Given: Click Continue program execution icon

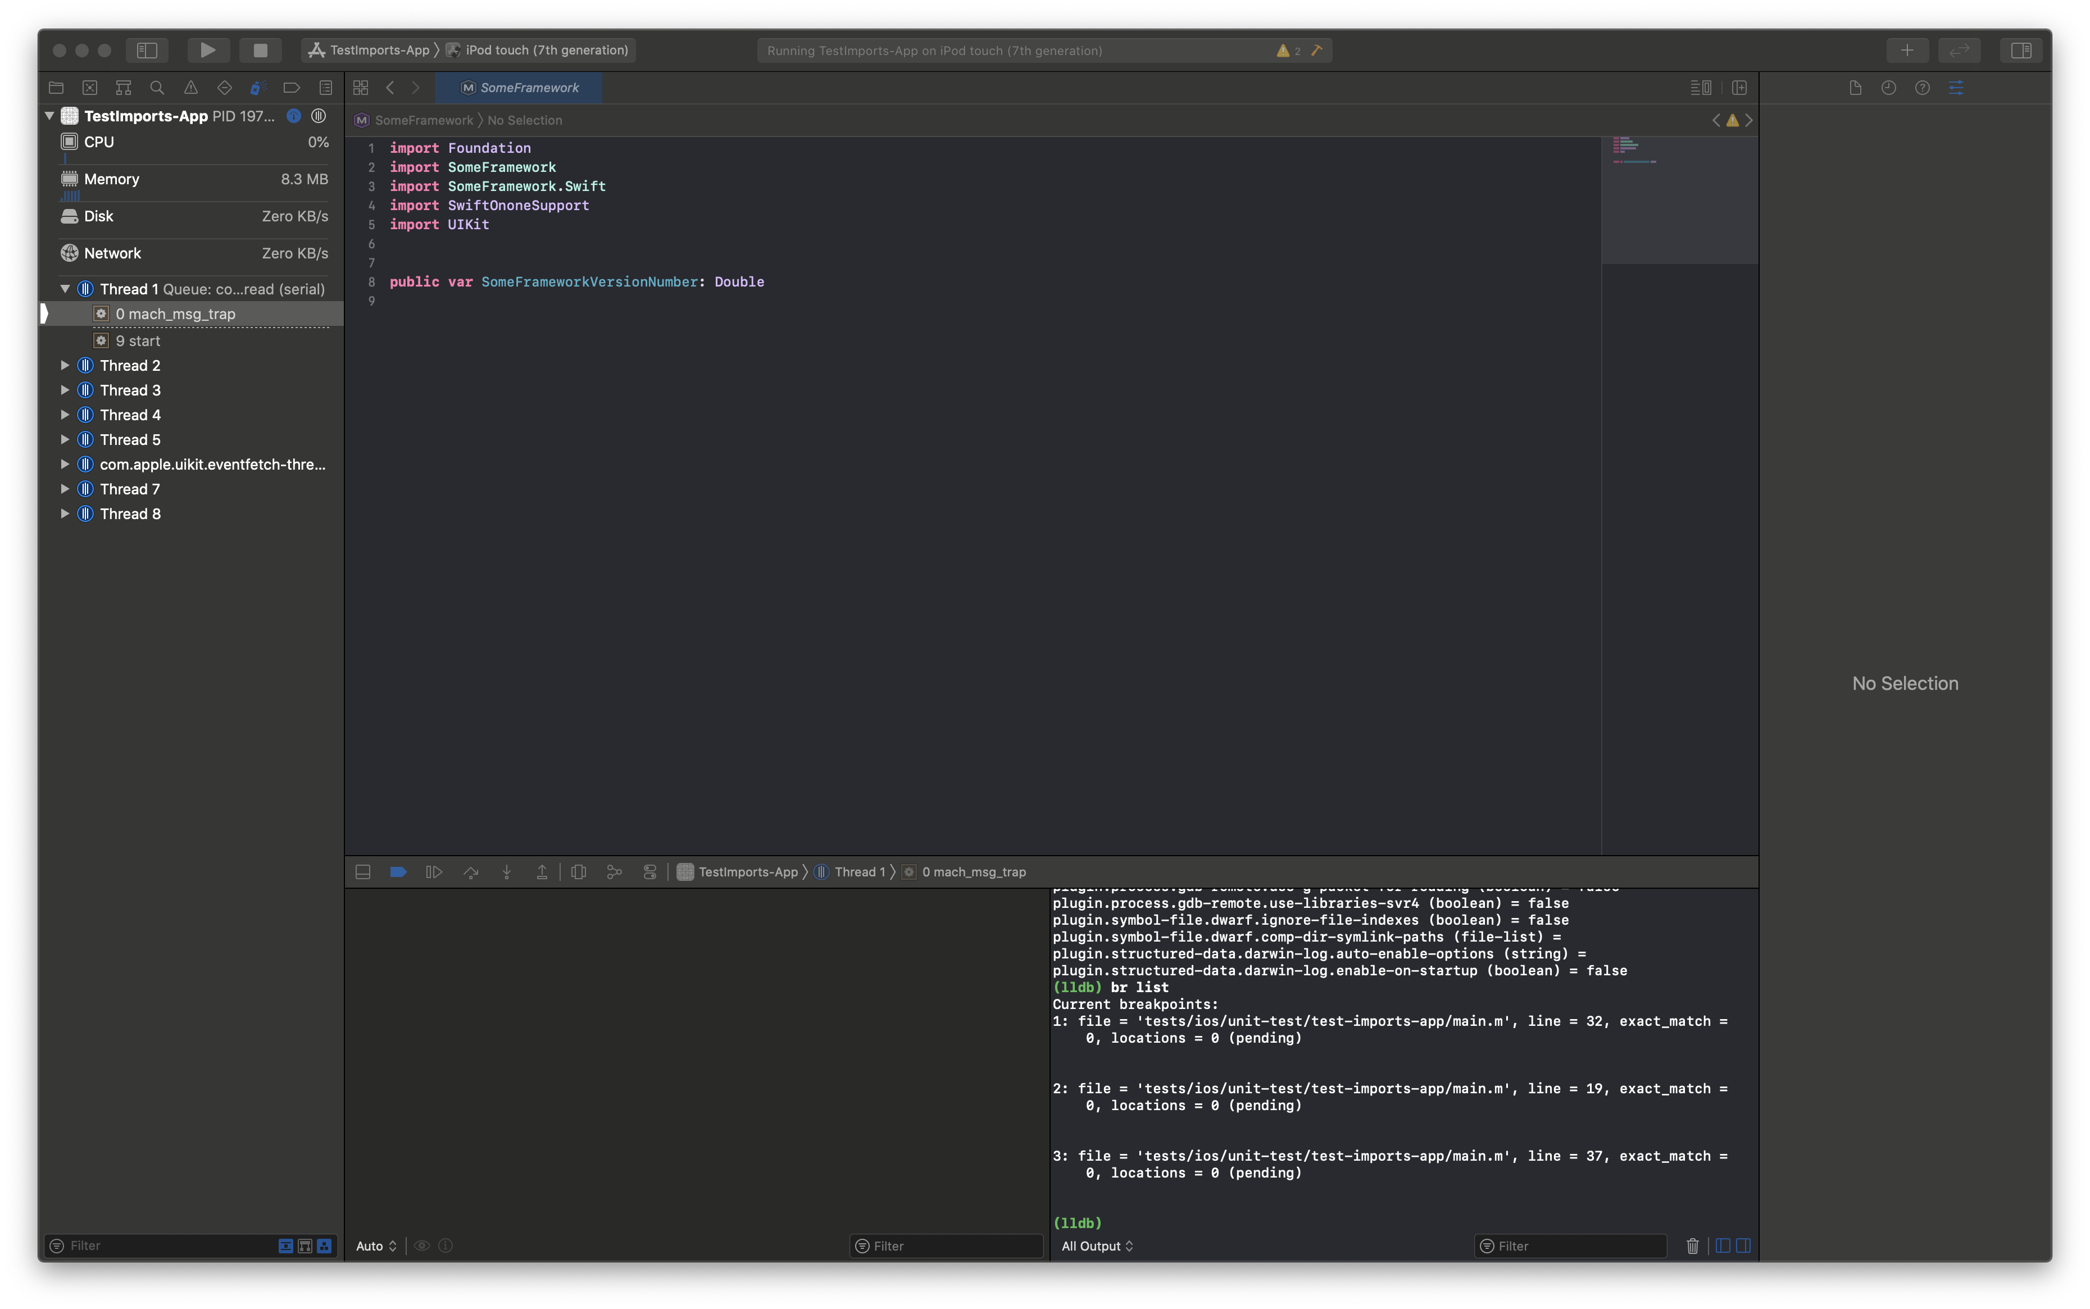Looking at the screenshot, I should [x=435, y=872].
